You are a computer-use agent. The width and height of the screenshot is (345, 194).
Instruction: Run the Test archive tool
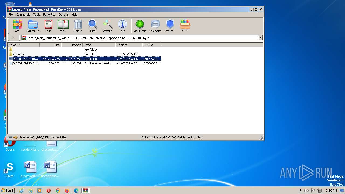(x=48, y=26)
